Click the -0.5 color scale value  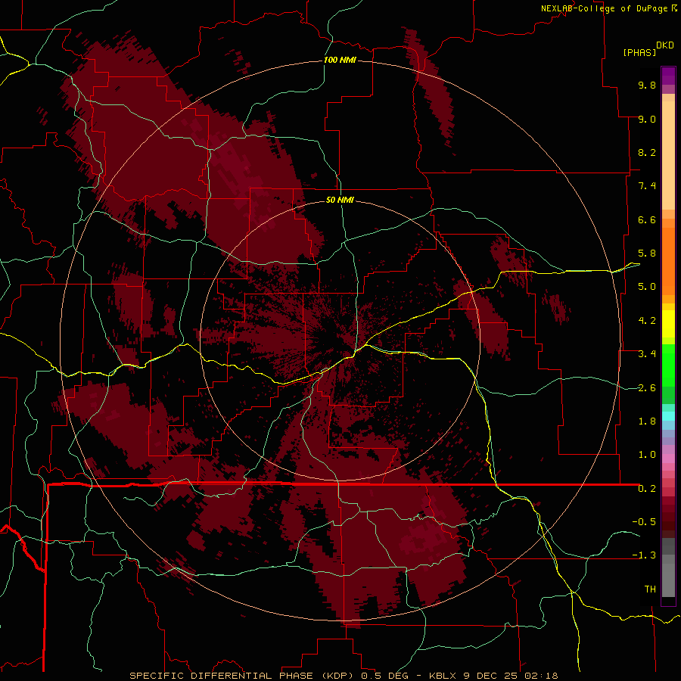coord(644,522)
